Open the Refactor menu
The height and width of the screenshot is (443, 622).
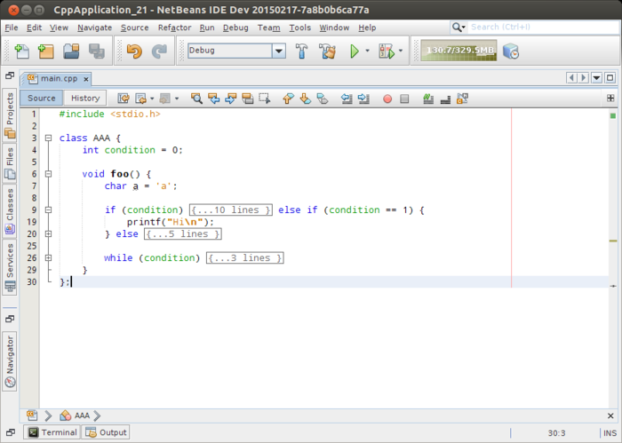pos(174,28)
